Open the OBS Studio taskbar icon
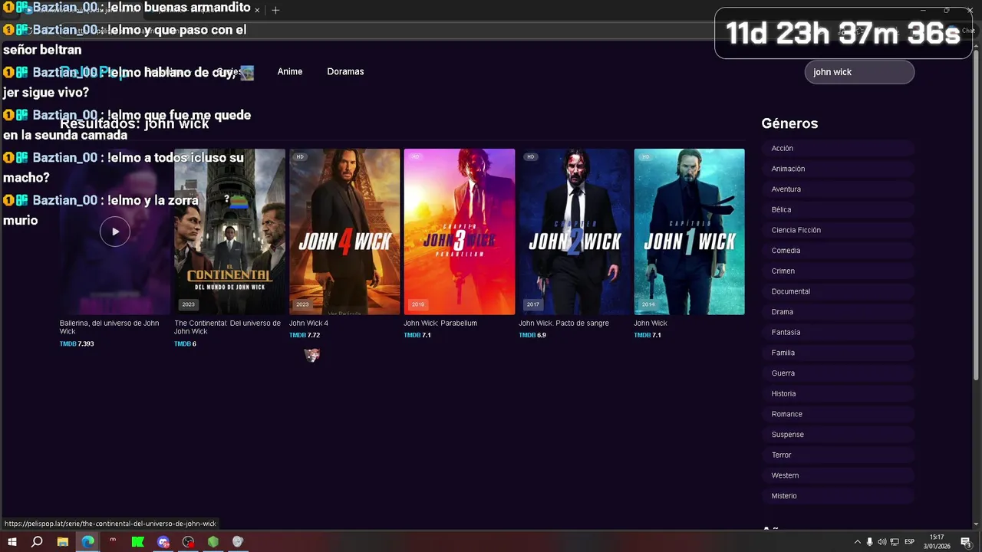Screen dimensions: 982x552 (189, 542)
